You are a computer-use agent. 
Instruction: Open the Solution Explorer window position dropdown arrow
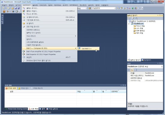158,15
